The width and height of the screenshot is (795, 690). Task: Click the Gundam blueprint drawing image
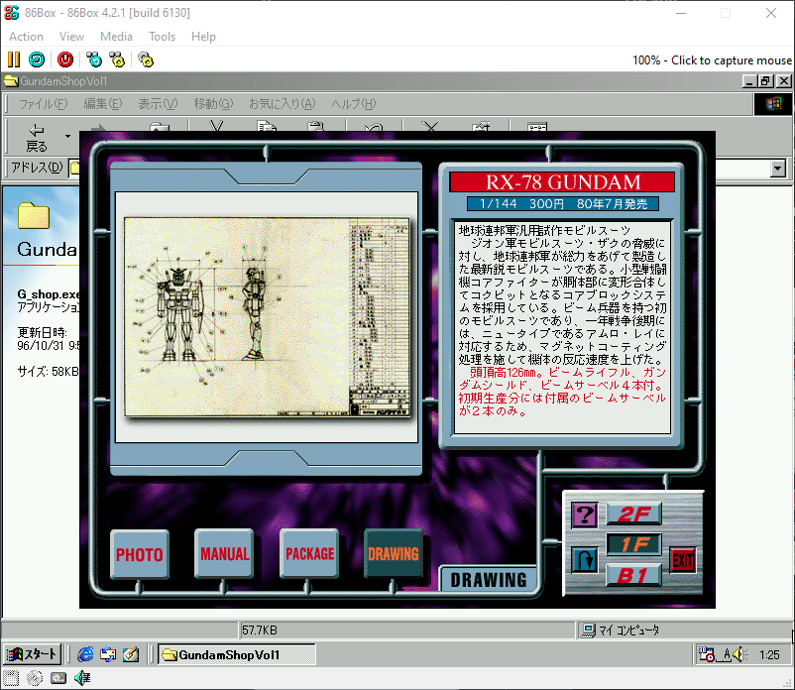[x=268, y=317]
